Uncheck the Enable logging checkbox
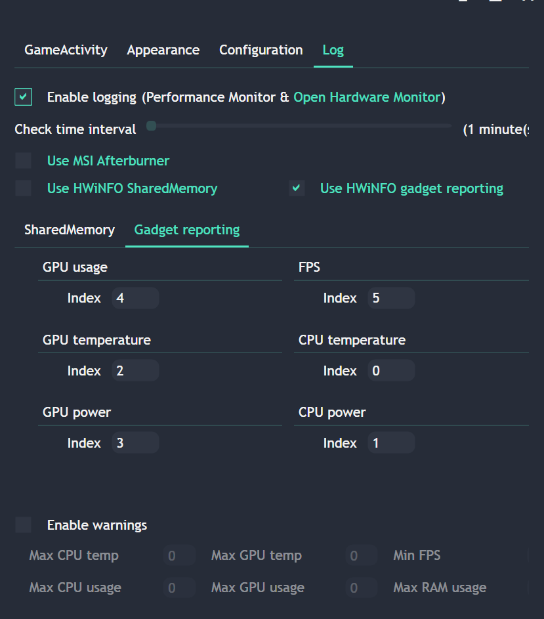The width and height of the screenshot is (544, 619). click(23, 96)
